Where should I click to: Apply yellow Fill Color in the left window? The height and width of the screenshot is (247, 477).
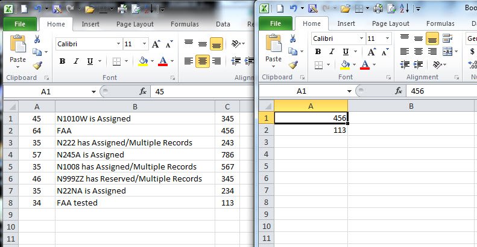[144, 61]
